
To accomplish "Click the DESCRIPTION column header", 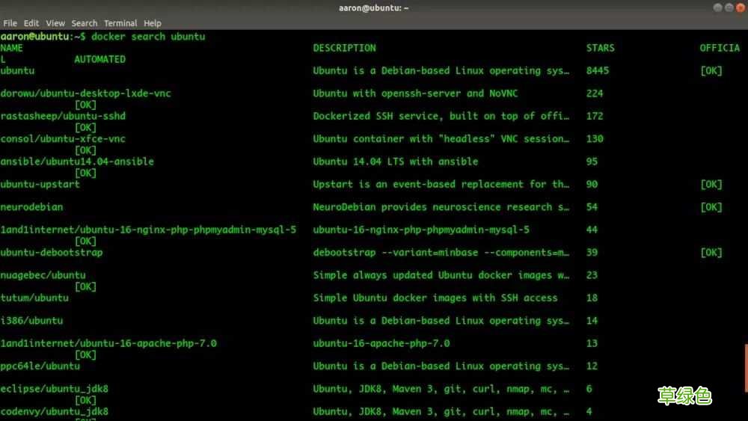I will click(344, 48).
